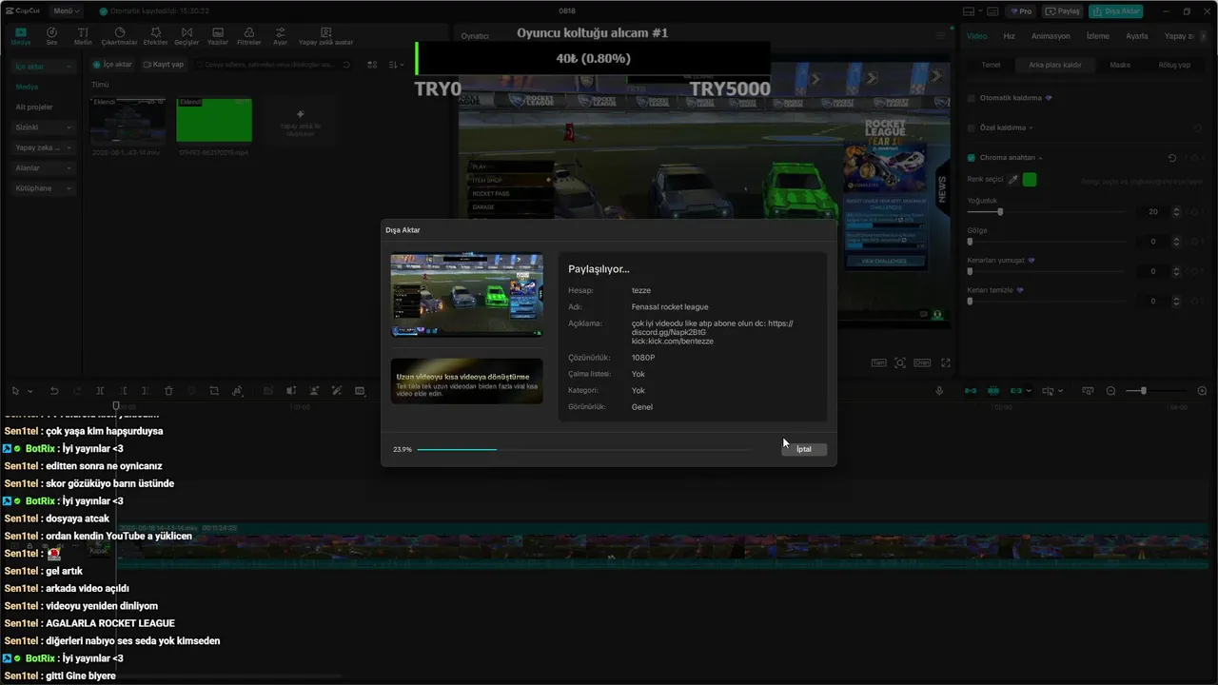Click the media search input field
The image size is (1218, 685).
[x=271, y=65]
